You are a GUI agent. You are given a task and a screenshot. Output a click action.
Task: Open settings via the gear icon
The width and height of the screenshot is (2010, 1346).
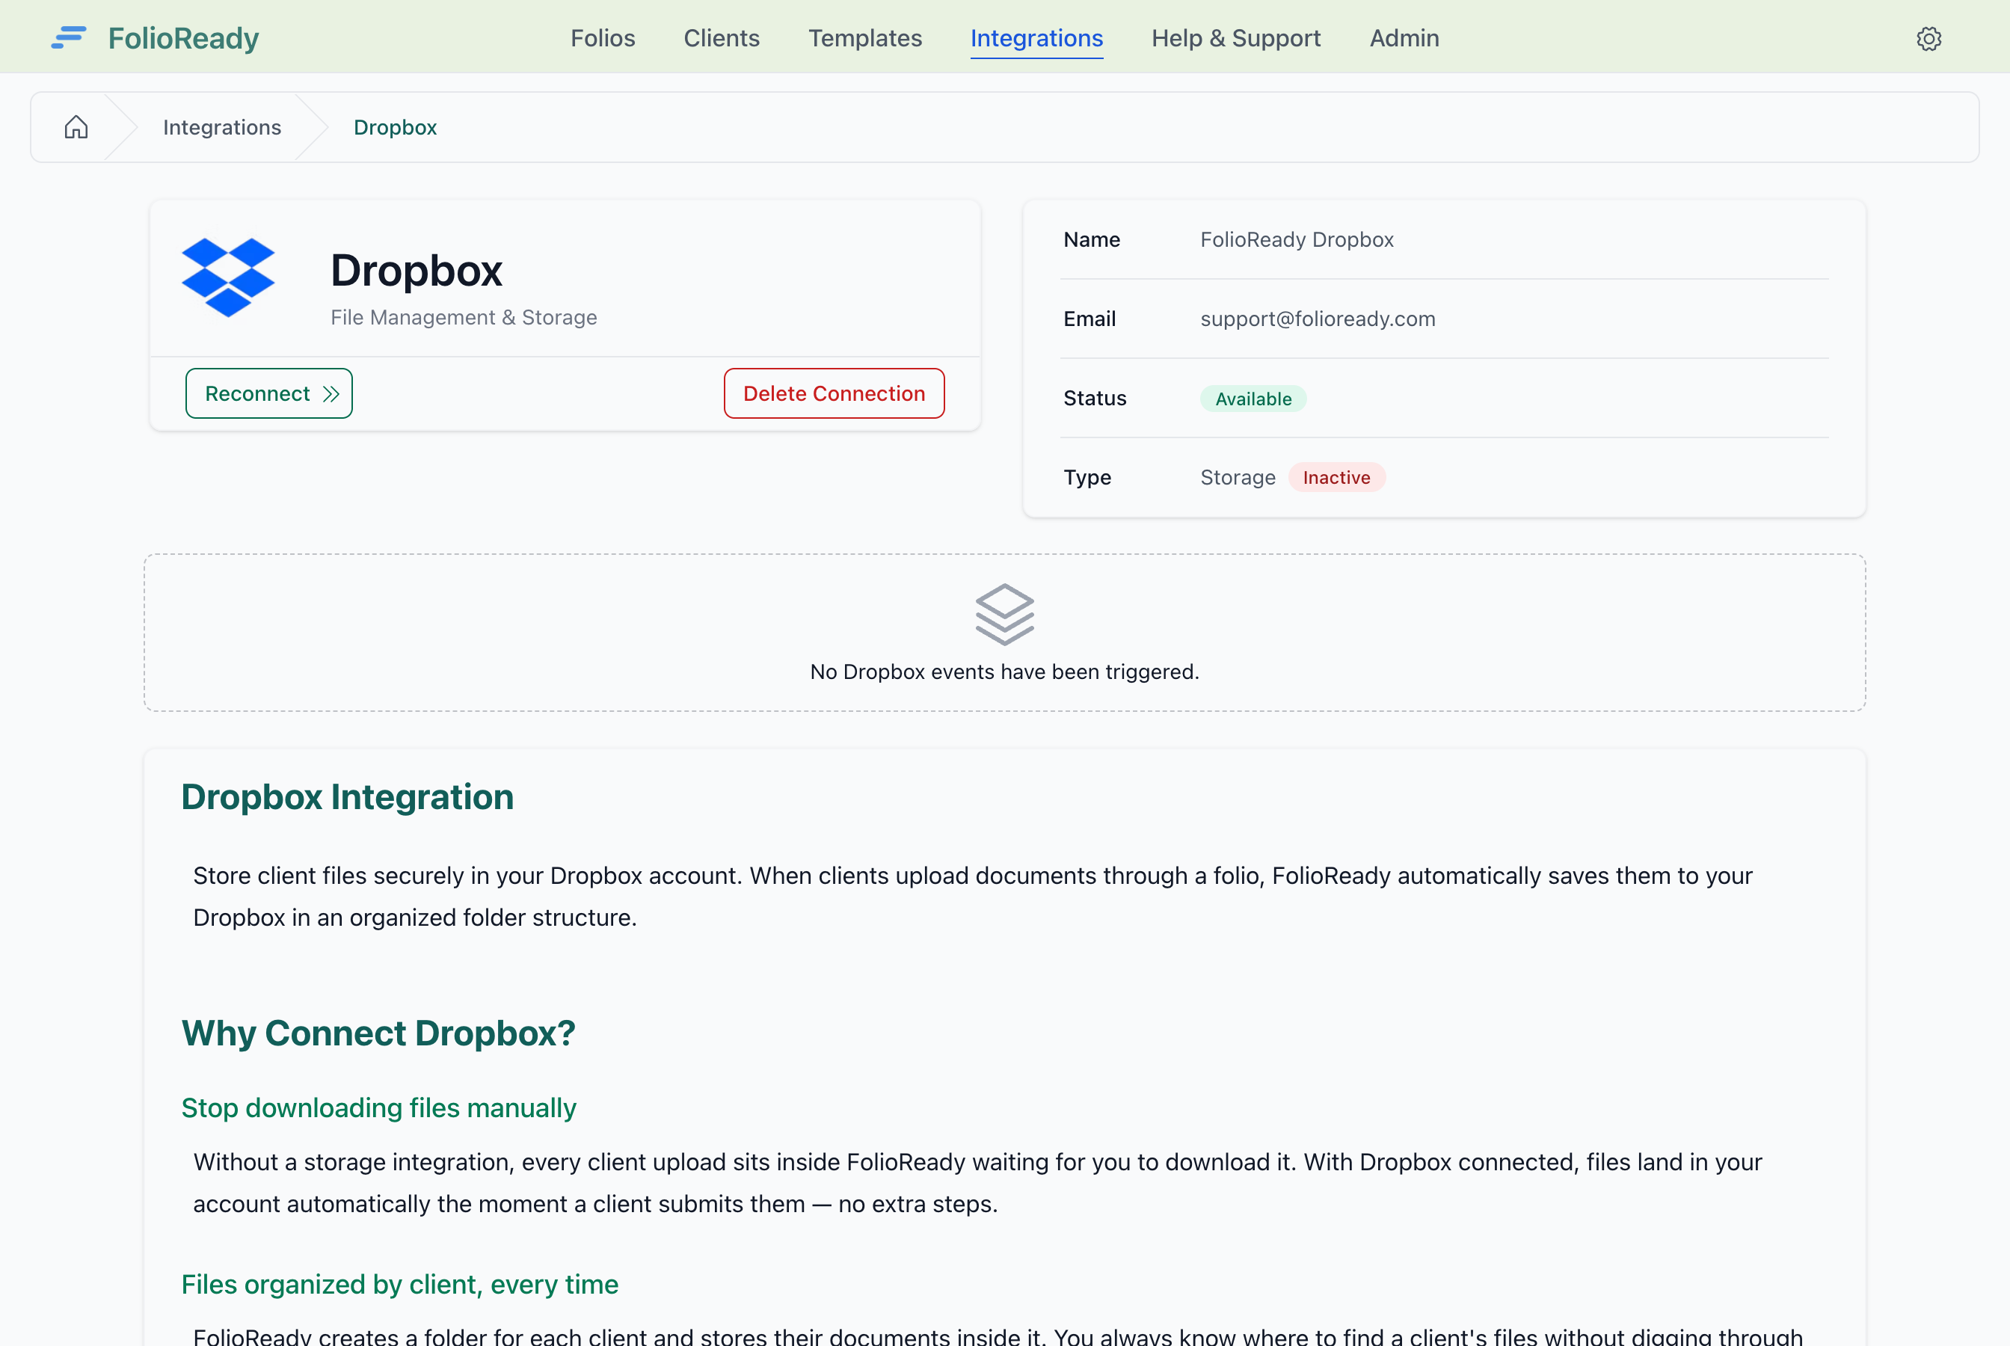[1928, 39]
